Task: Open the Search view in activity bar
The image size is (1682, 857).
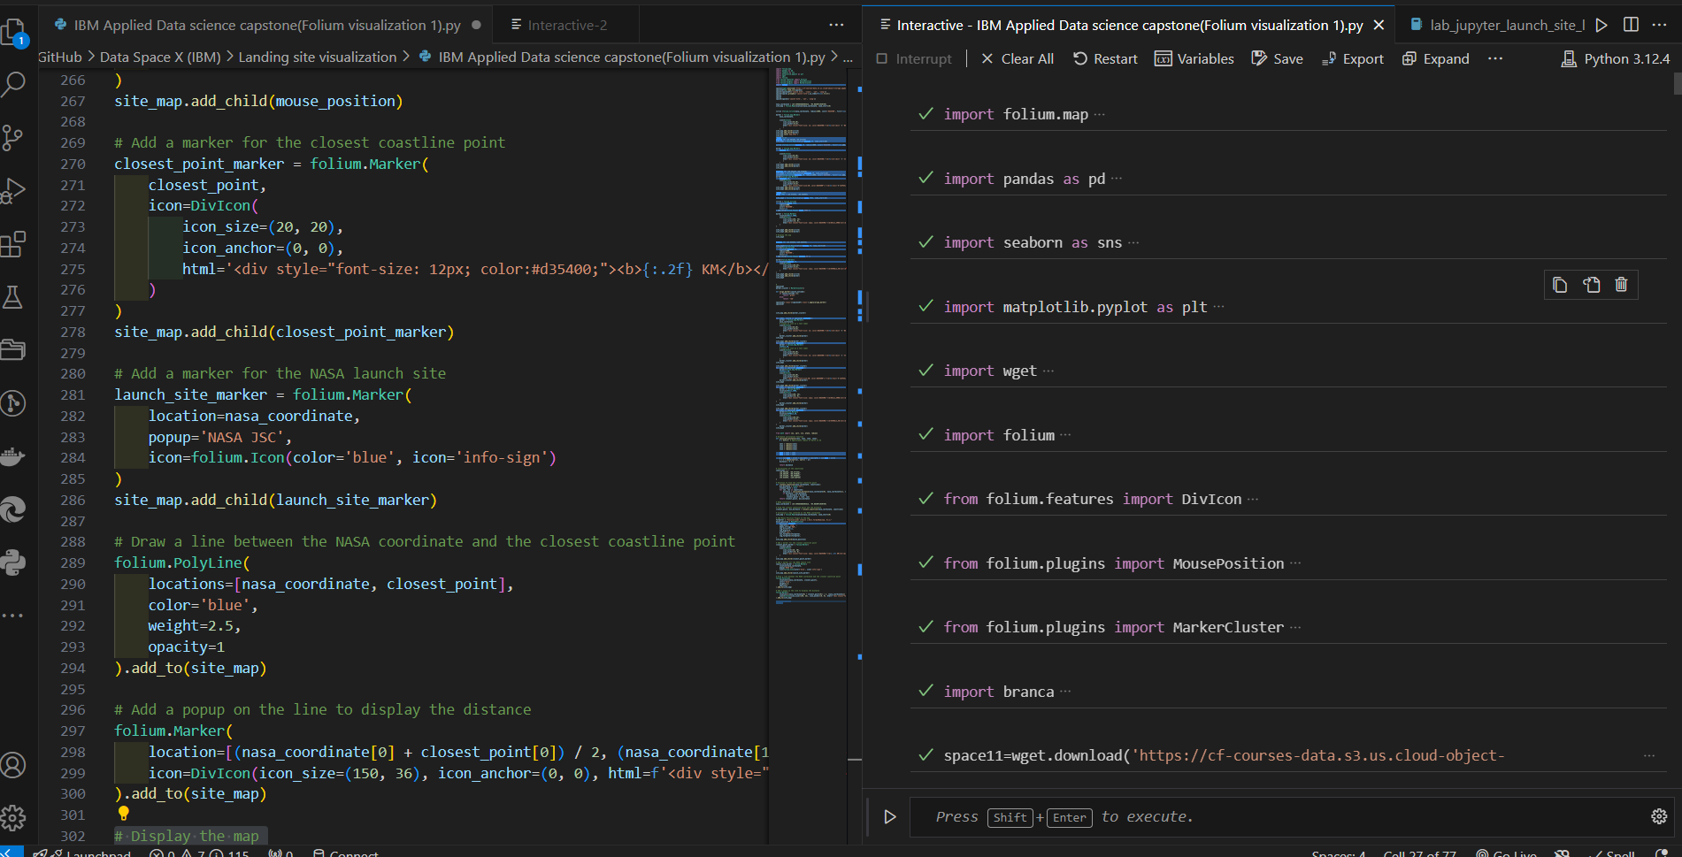Action: tap(14, 85)
